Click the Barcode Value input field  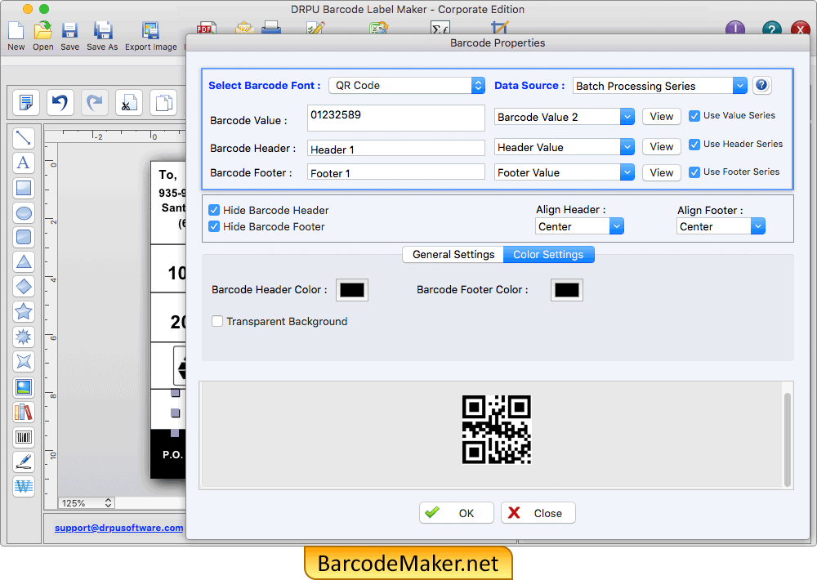pos(396,118)
